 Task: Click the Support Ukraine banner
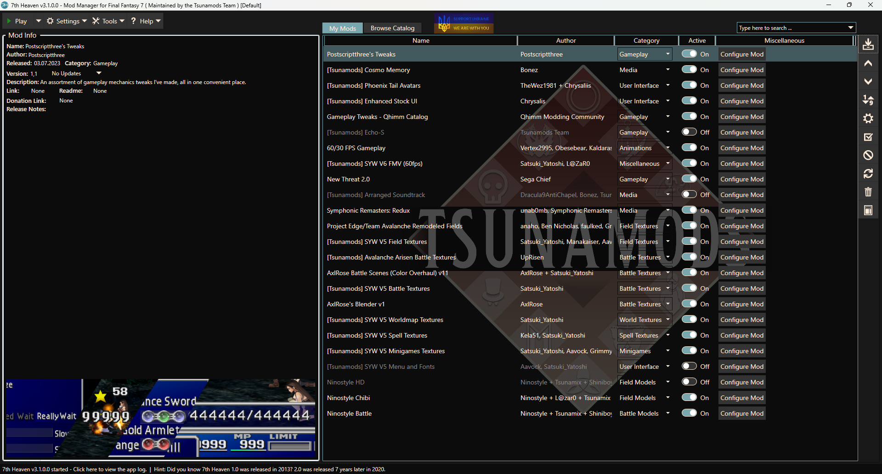tap(464, 23)
